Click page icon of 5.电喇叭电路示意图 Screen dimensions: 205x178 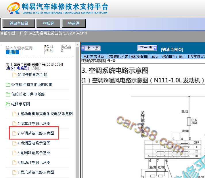(x=14, y=153)
